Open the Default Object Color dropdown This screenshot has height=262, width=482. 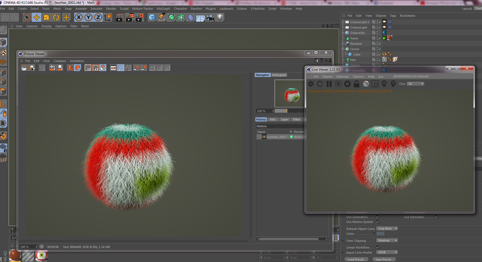(387, 229)
